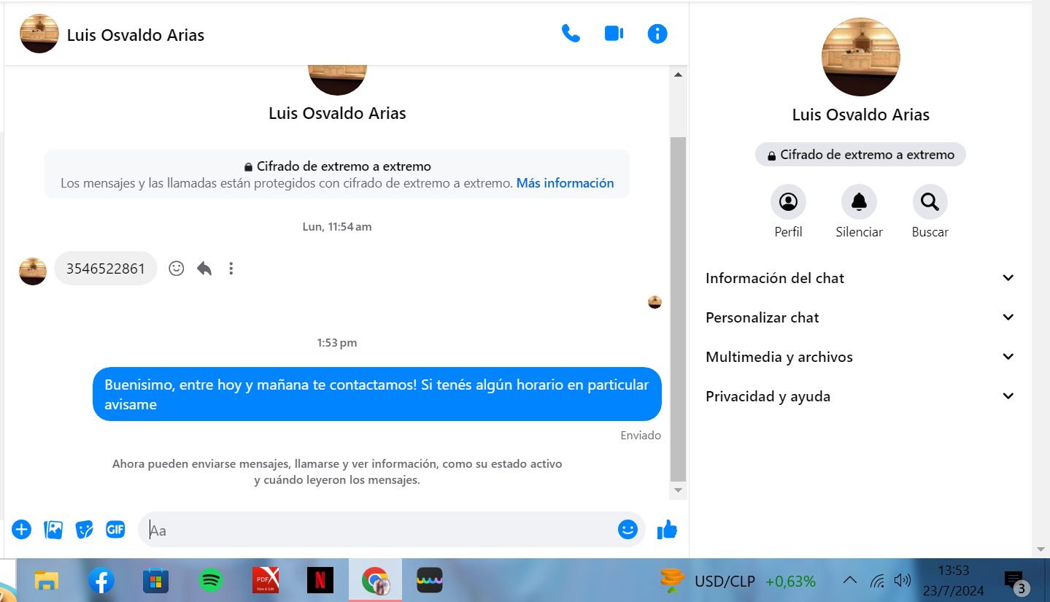The height and width of the screenshot is (602, 1050).
Task: Reply to the 3546522861 message
Action: [204, 269]
